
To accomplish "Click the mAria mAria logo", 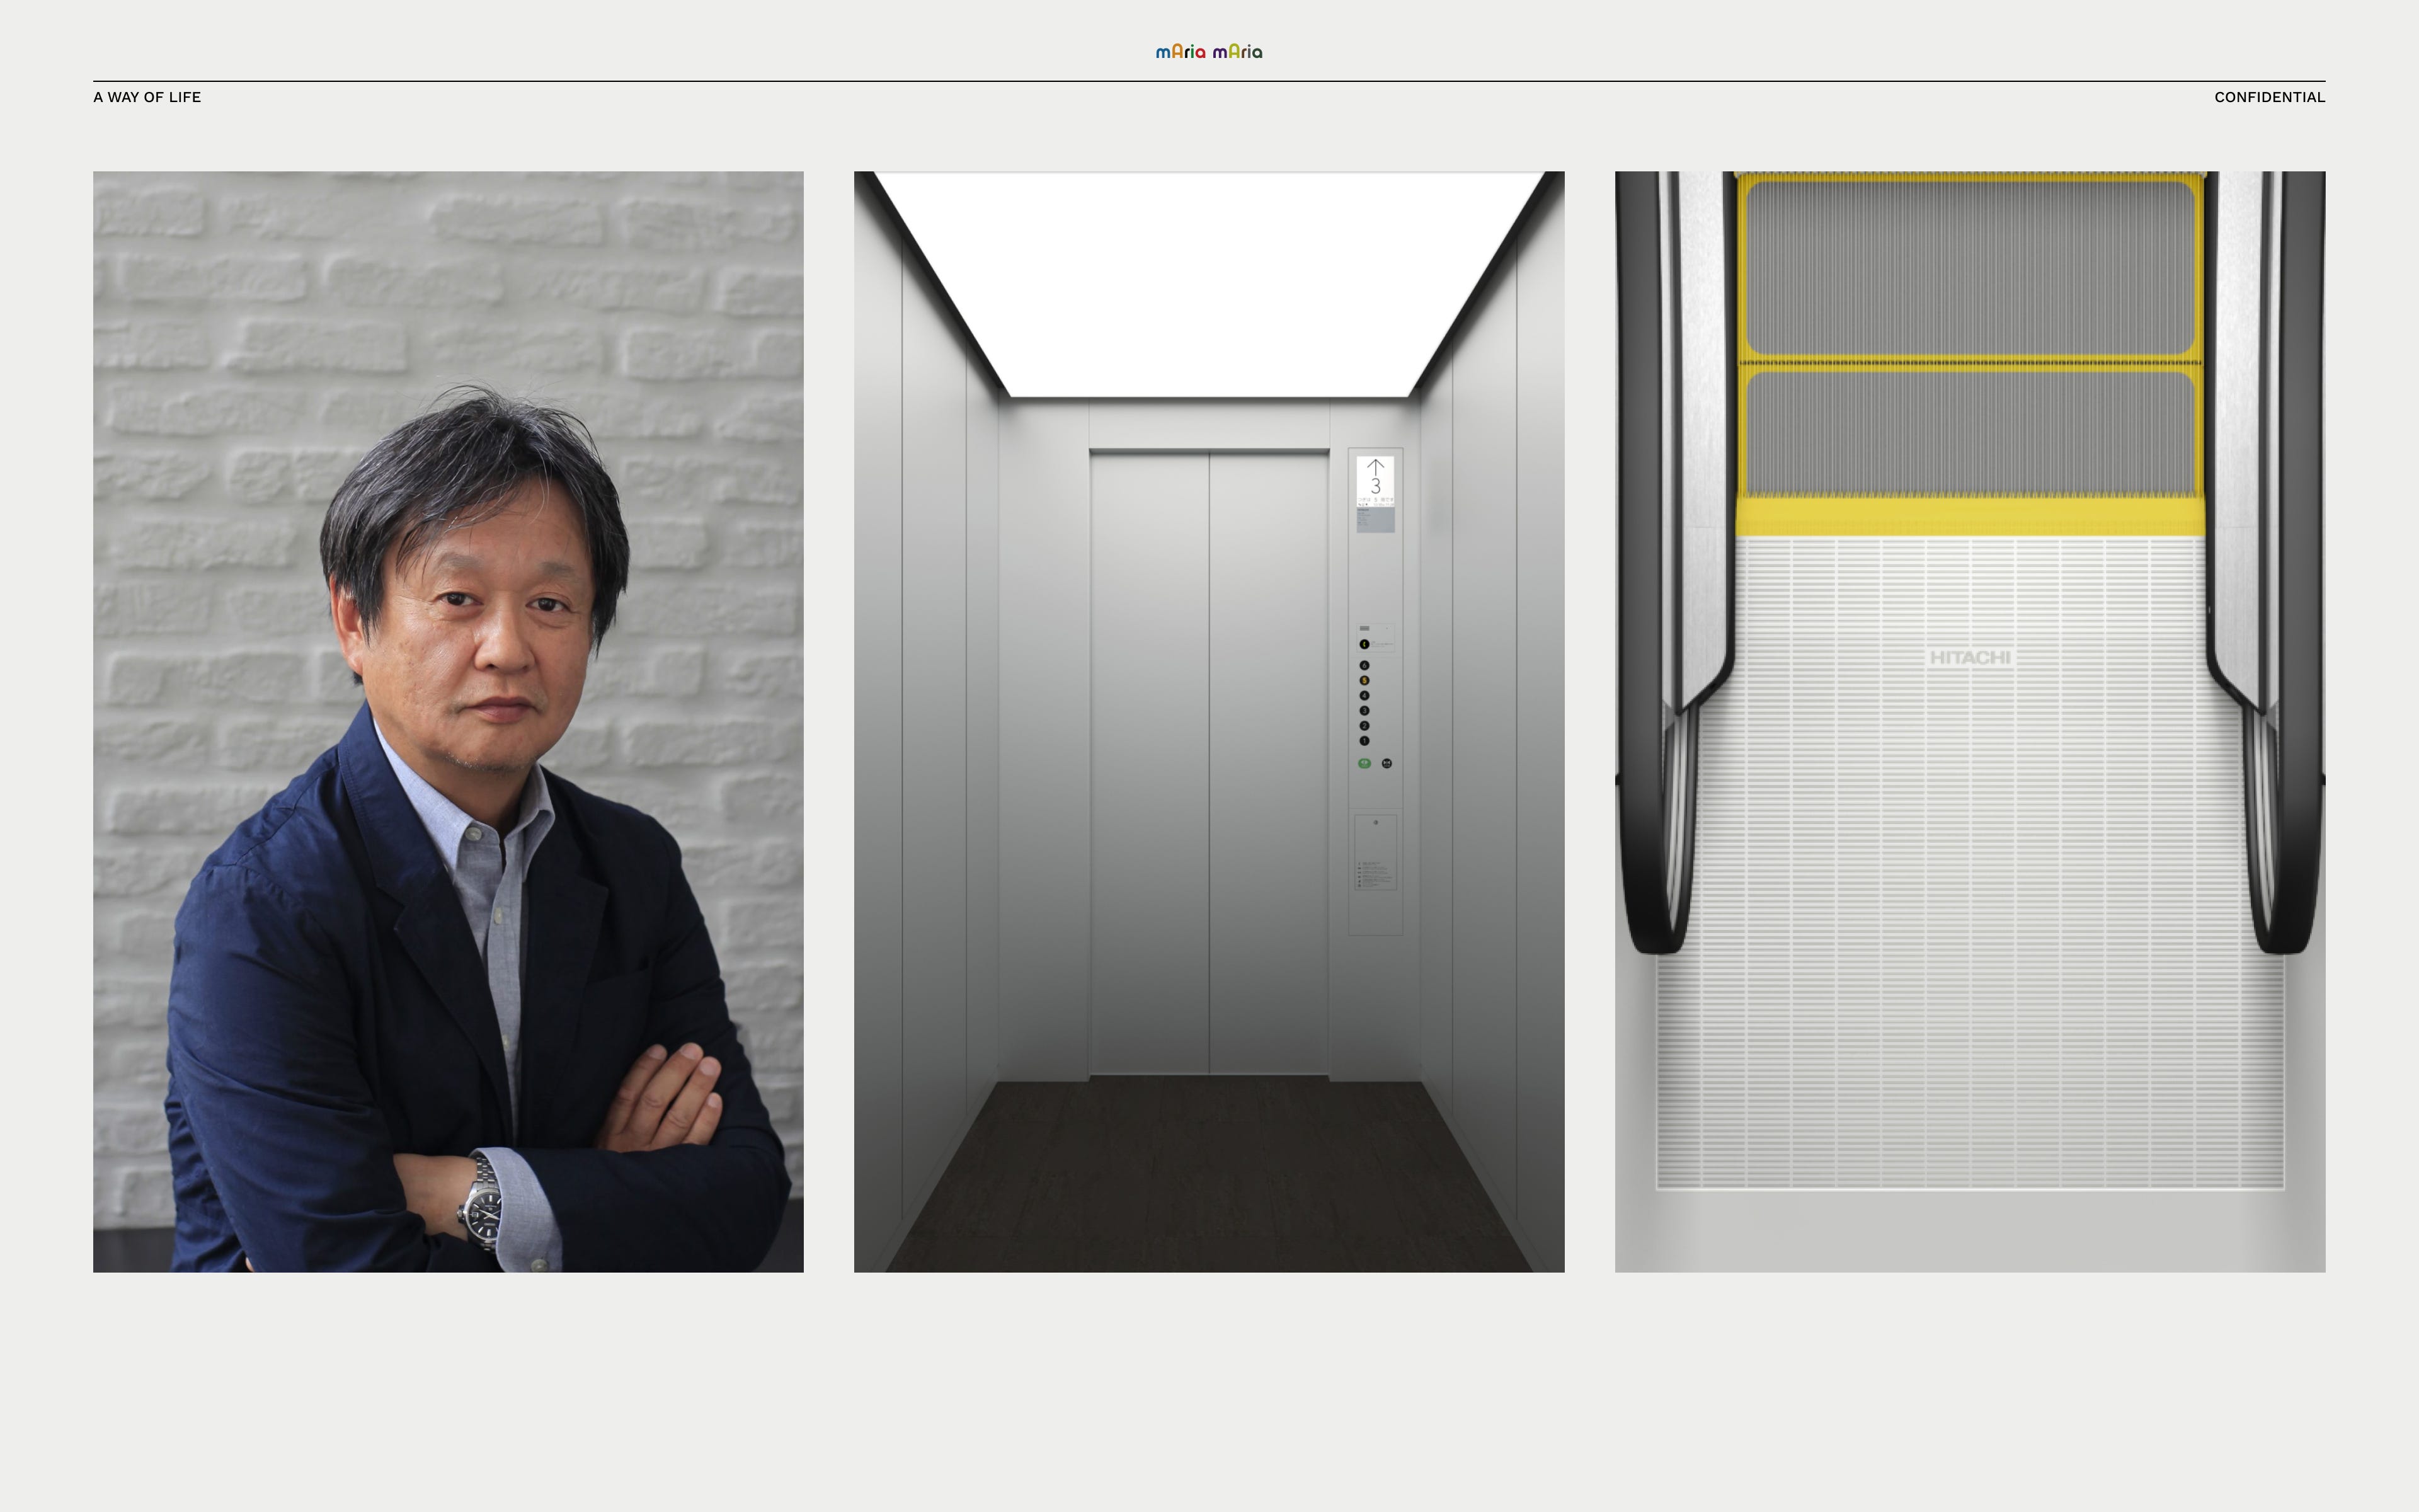I will tap(1208, 51).
